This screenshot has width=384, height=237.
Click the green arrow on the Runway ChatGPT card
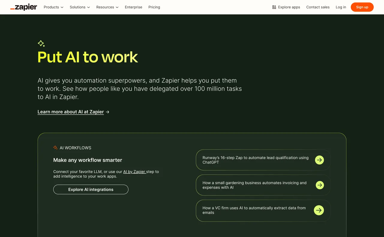tap(319, 160)
